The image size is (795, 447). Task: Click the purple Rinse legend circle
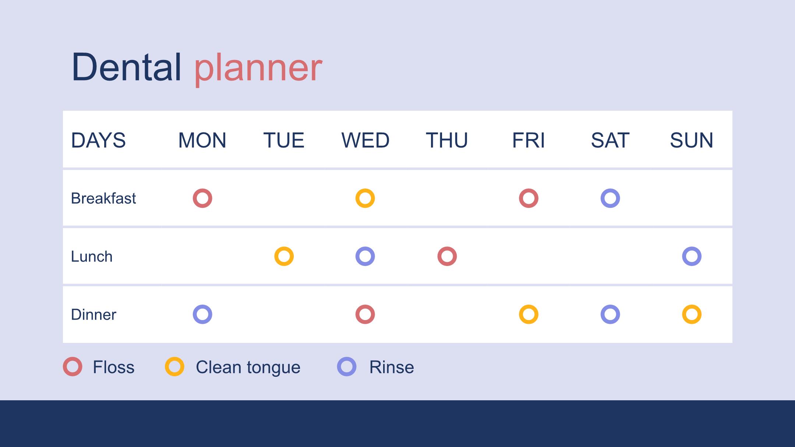click(x=347, y=366)
